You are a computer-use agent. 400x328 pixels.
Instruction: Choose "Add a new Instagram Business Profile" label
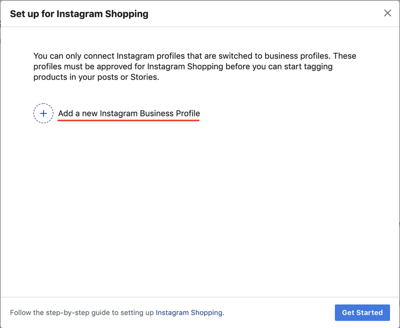(128, 113)
